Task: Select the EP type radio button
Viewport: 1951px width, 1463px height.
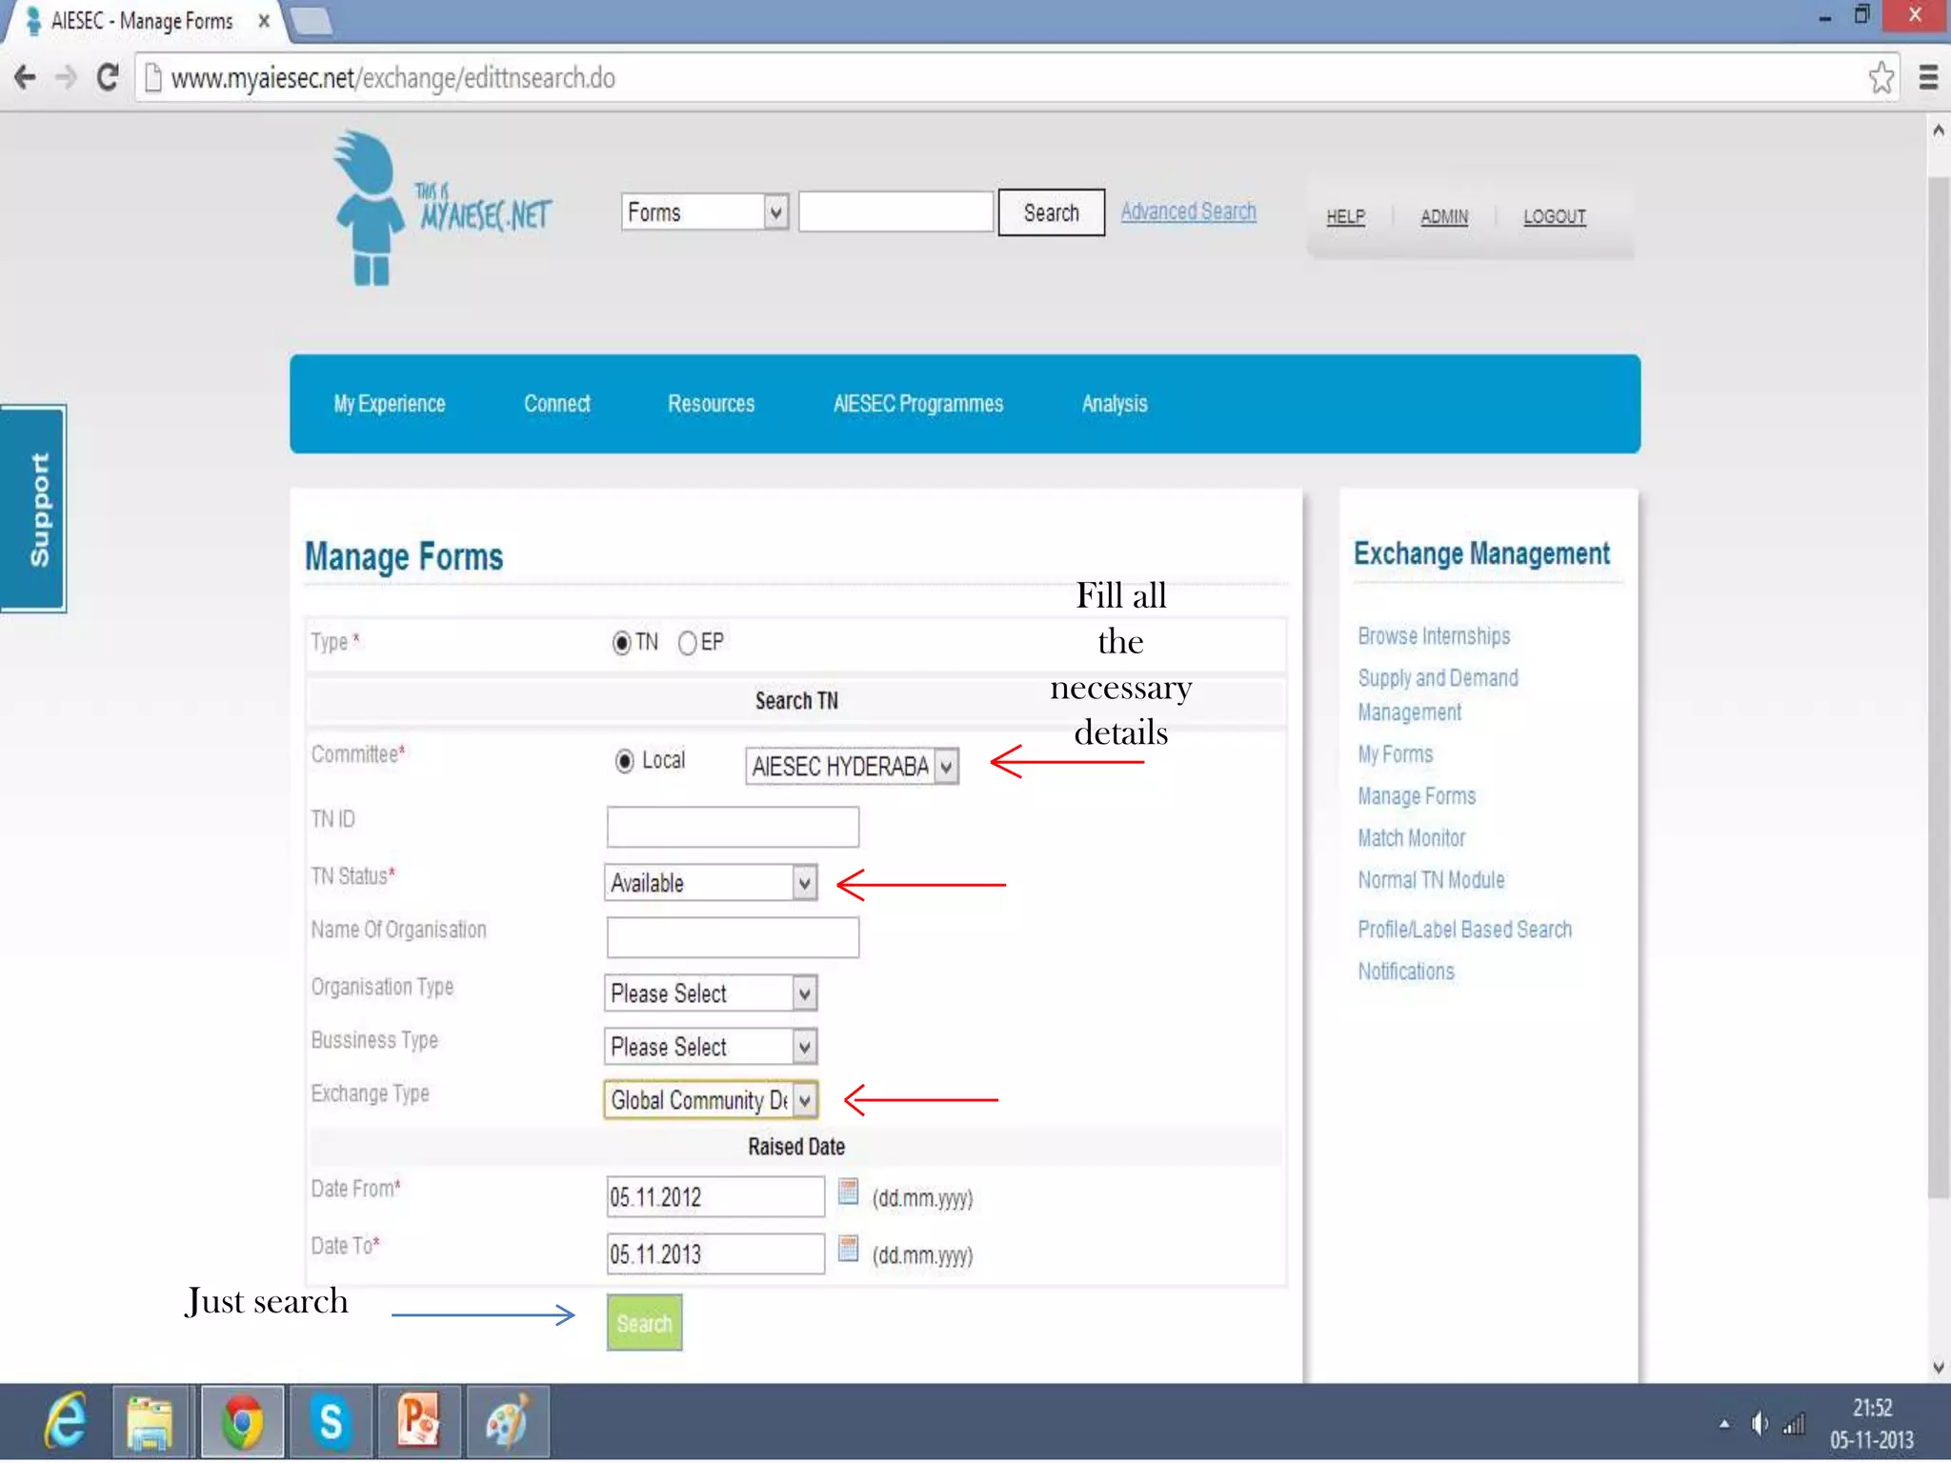Action: coord(688,643)
